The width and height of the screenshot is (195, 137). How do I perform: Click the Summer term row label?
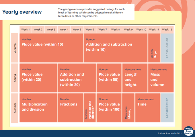click(x=15, y=108)
